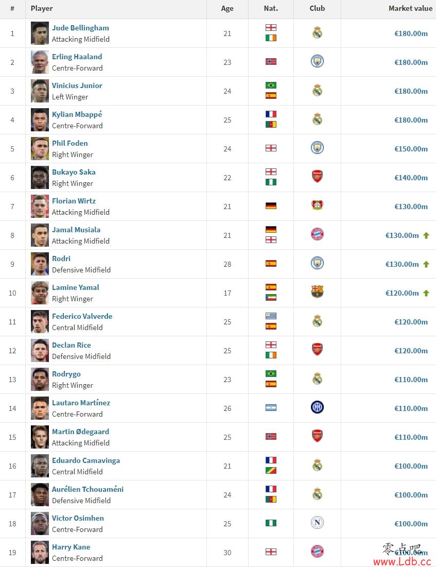Click Harry Kane's portrait thumbnail
This screenshot has width=436, height=567.
pyautogui.click(x=40, y=552)
